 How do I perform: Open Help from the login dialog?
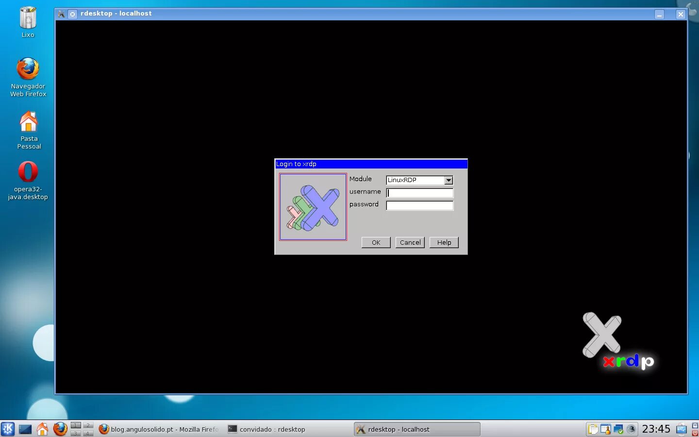pyautogui.click(x=443, y=242)
